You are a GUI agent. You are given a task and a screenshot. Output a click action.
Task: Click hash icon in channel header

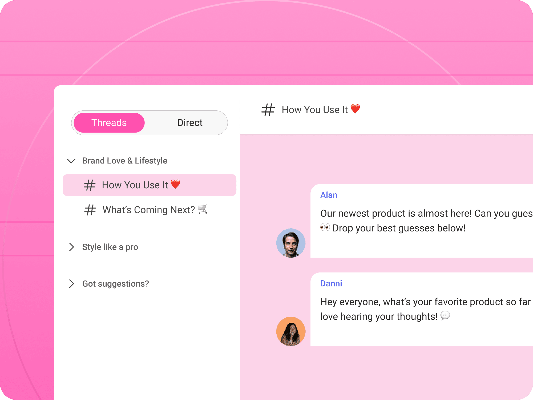tap(268, 110)
